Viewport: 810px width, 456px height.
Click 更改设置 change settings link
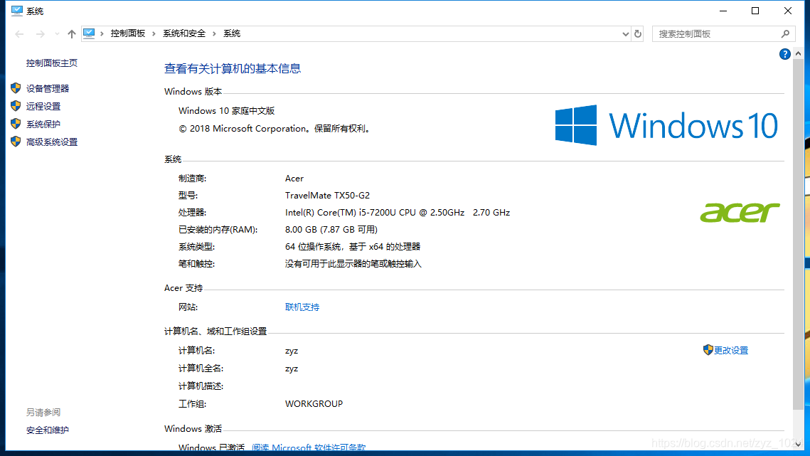731,351
